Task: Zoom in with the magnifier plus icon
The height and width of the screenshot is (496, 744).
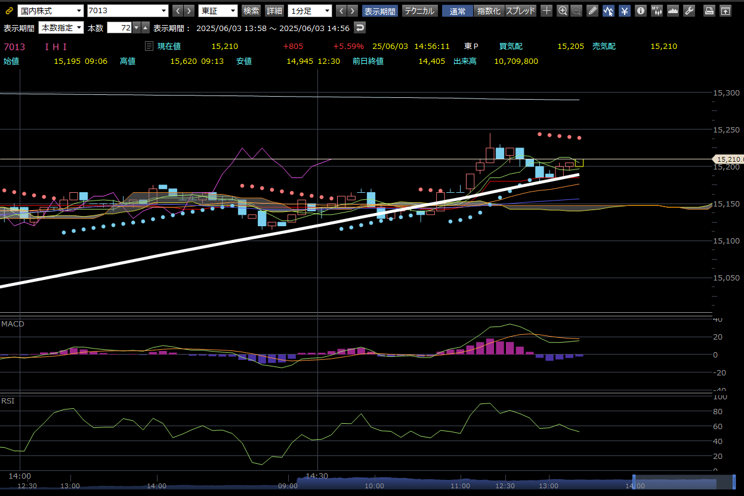Action: [562, 11]
